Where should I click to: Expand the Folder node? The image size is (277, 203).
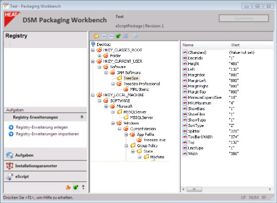coord(99,56)
